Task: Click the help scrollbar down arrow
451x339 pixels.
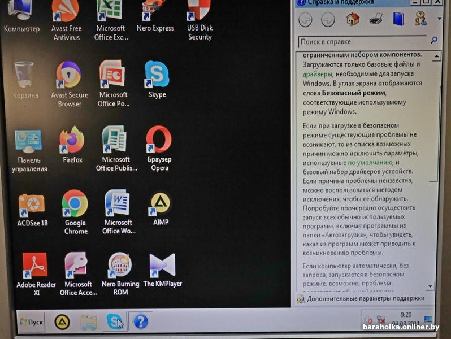Action: pos(430,286)
